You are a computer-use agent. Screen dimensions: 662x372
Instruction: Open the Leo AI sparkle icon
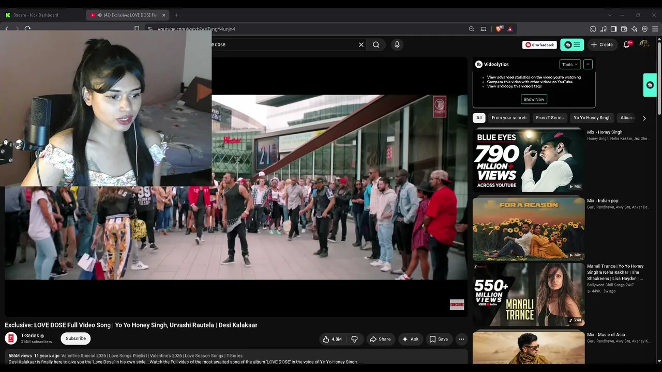tap(635, 29)
